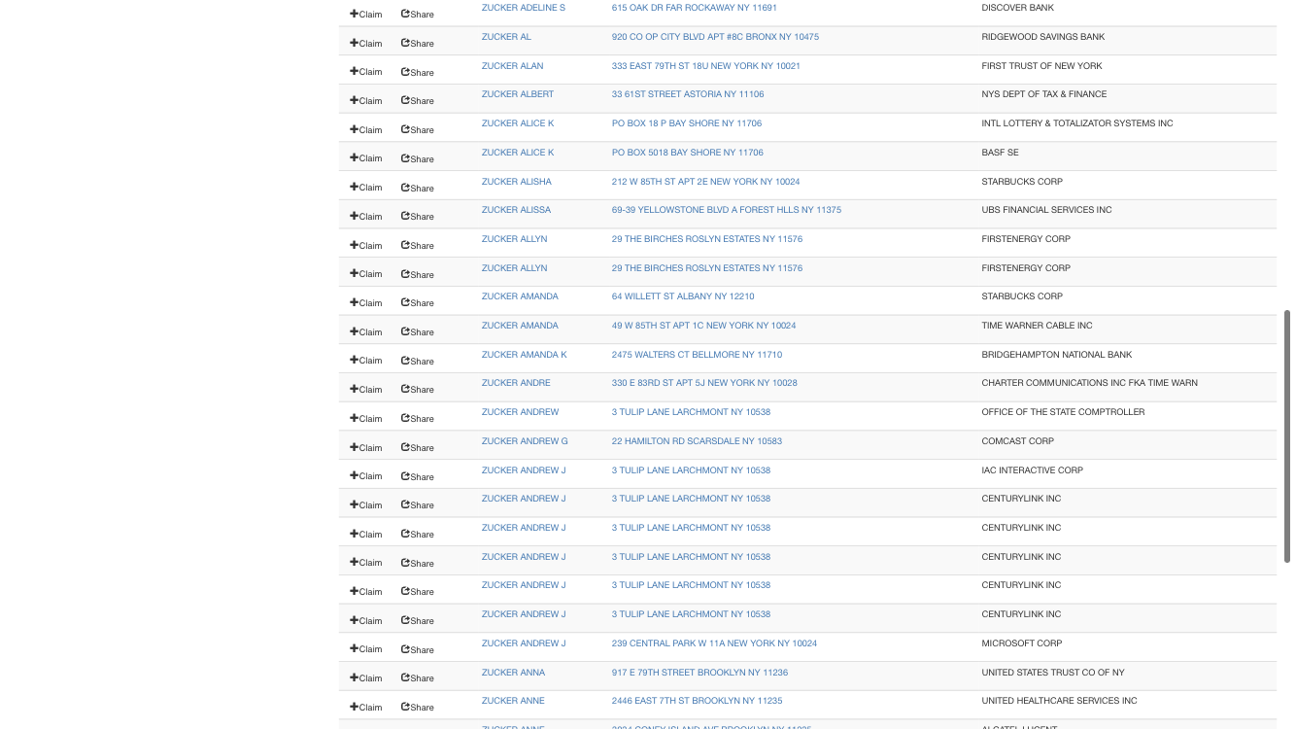Open address PO Box 18 P Bay Shore
This screenshot has height=729, width=1296.
point(687,123)
